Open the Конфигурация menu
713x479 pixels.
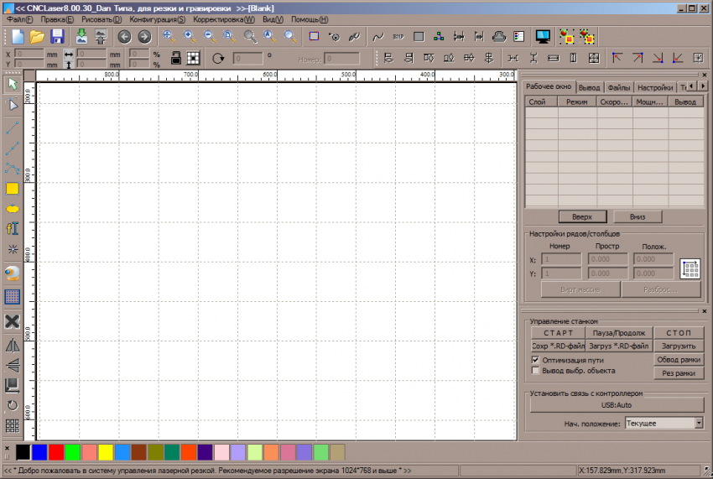158,18
